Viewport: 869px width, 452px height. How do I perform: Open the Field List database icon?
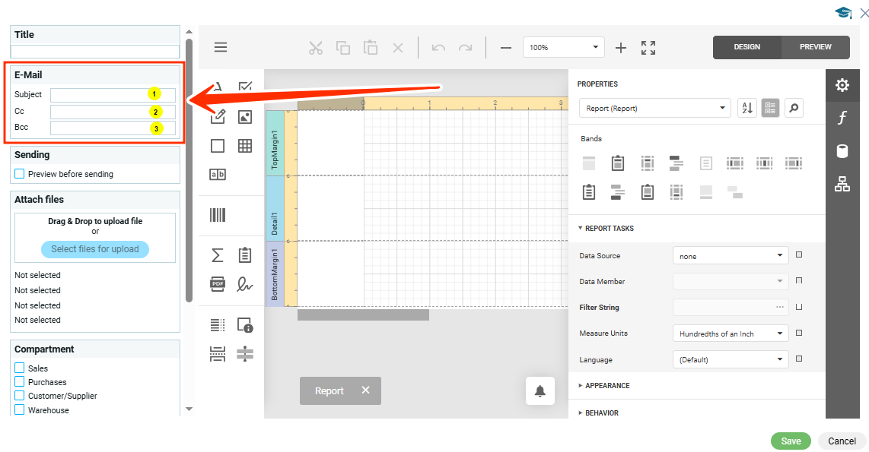pyautogui.click(x=842, y=151)
